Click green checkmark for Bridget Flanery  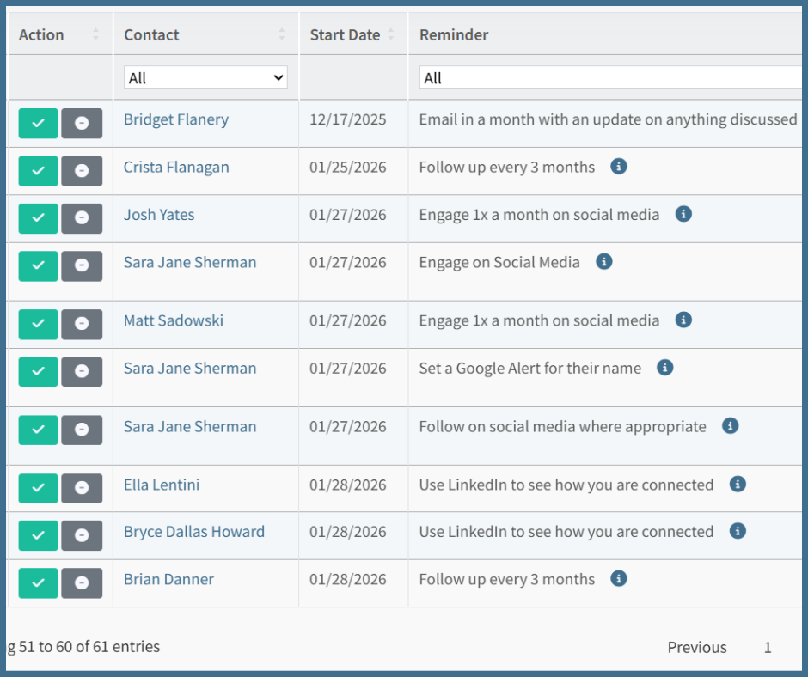point(38,124)
